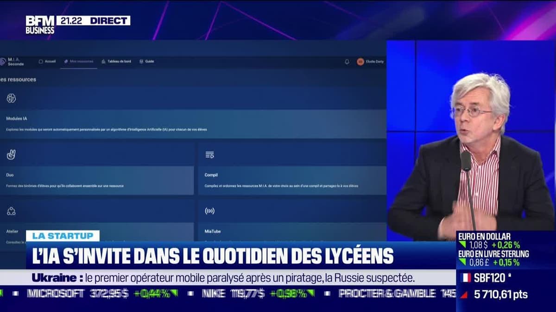Select the Mes ressources tab
The image size is (556, 312).
pos(79,61)
